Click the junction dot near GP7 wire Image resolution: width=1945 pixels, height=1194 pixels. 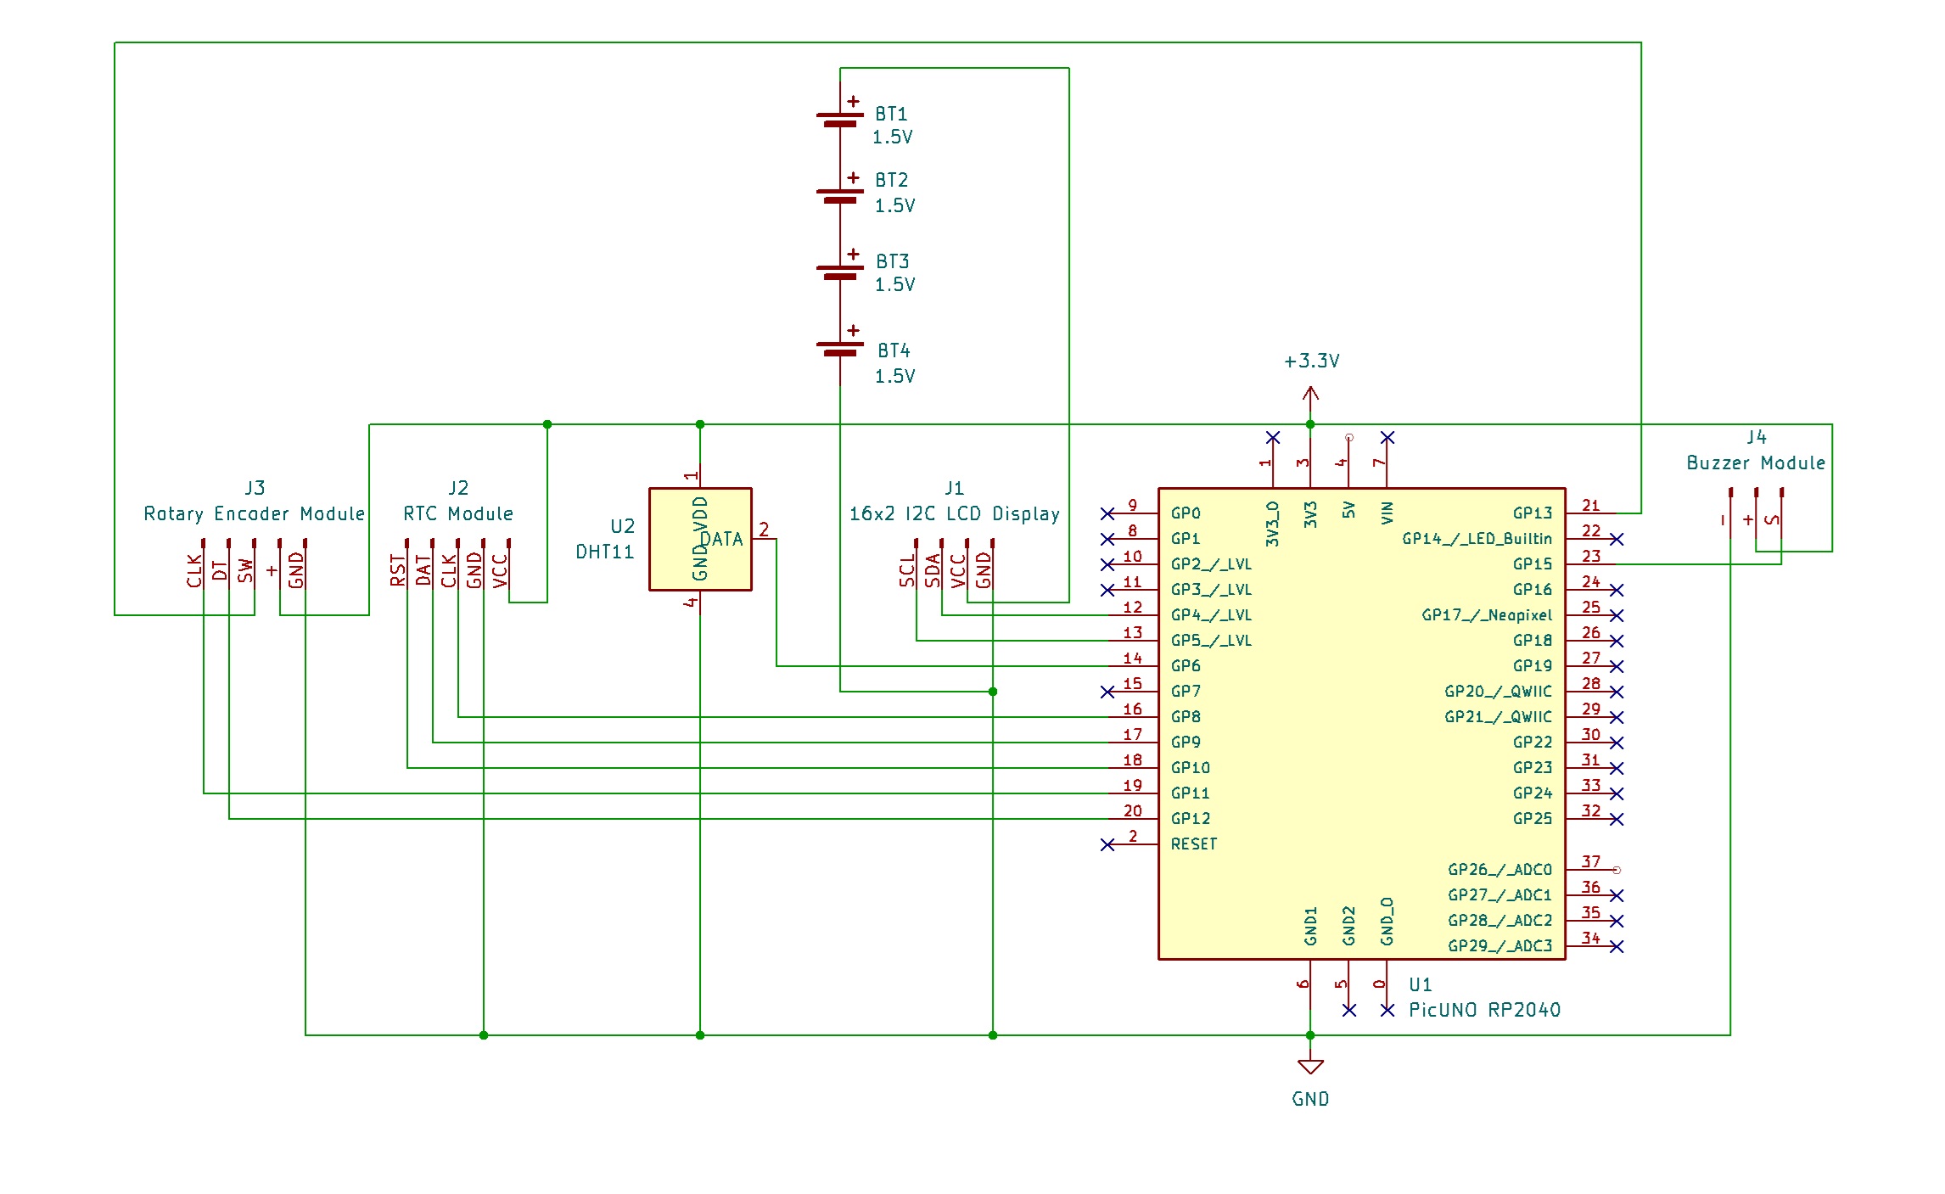[993, 692]
